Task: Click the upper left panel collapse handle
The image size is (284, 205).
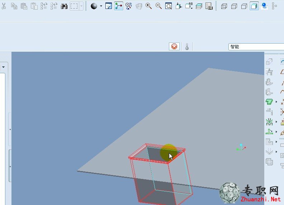Action: coord(10,129)
